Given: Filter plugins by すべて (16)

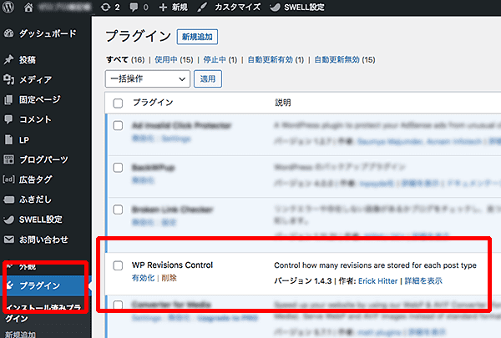Looking at the screenshot, I should tap(125, 60).
